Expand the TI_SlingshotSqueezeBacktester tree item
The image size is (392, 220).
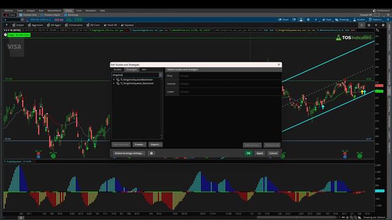coord(114,80)
